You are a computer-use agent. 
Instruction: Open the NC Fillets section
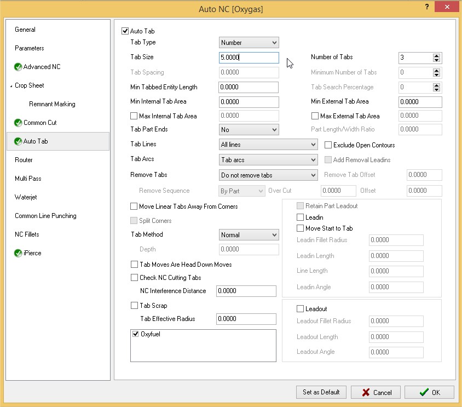[27, 234]
